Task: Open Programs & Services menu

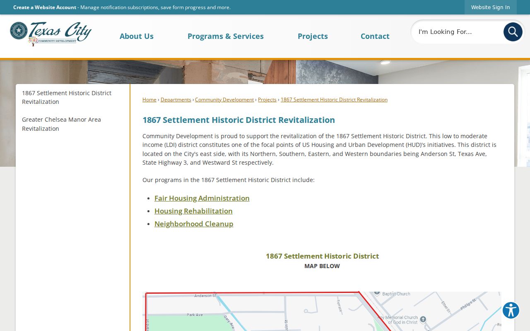Action: coord(226,36)
